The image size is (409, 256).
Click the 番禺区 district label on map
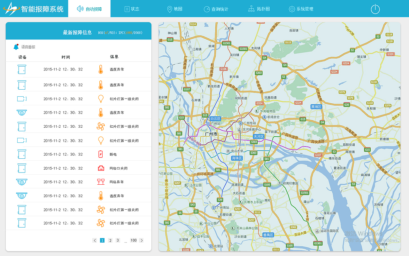pyautogui.click(x=268, y=235)
